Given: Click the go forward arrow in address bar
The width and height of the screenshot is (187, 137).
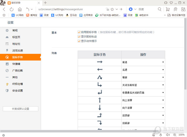Looking at the screenshot, I should [x=121, y=9].
